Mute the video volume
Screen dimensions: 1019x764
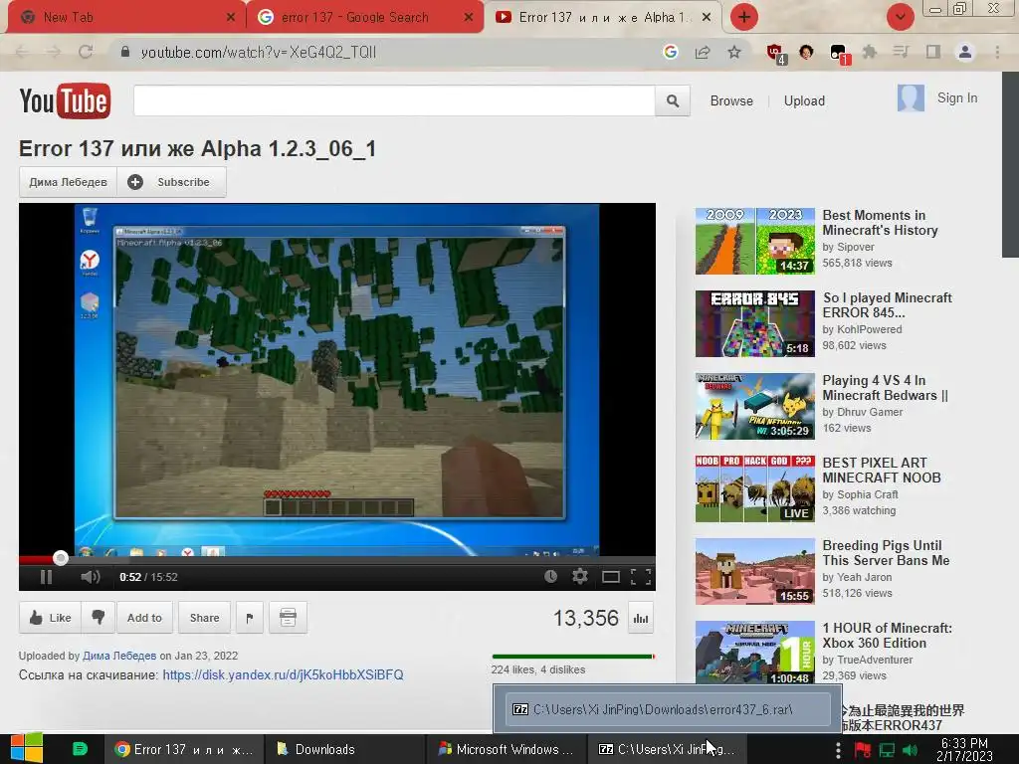tap(91, 577)
